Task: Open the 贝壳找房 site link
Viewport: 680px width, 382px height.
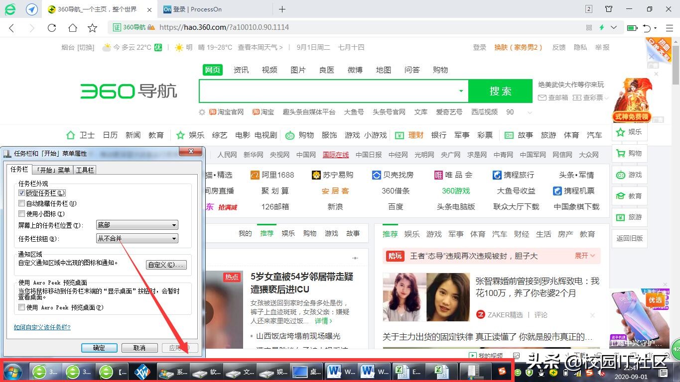Action: click(393, 175)
